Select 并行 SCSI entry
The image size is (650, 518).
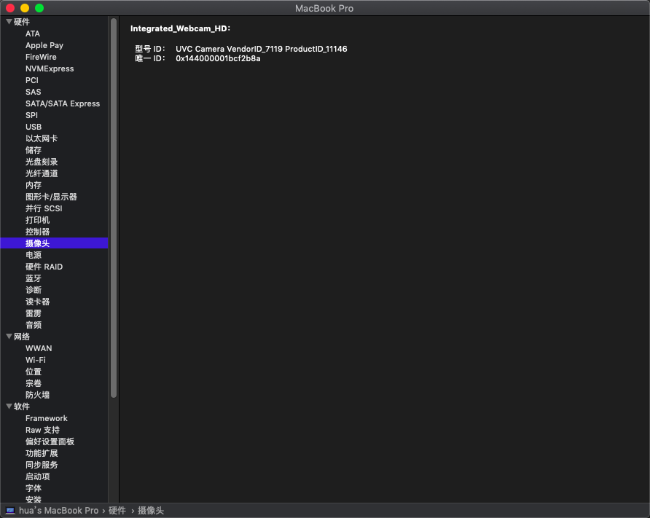click(44, 208)
